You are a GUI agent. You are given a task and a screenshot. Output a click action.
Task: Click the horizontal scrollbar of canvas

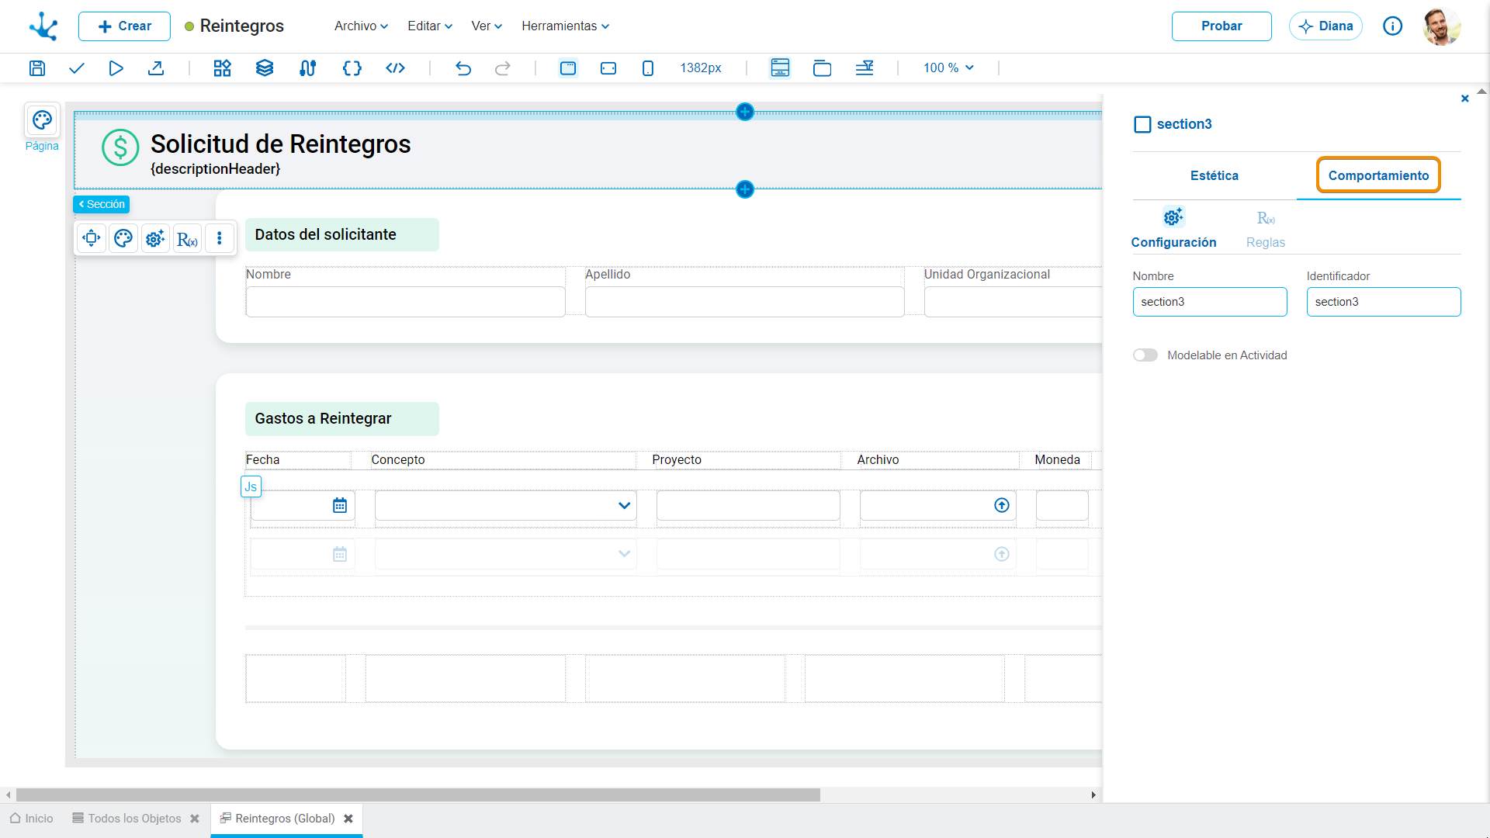pyautogui.click(x=418, y=795)
